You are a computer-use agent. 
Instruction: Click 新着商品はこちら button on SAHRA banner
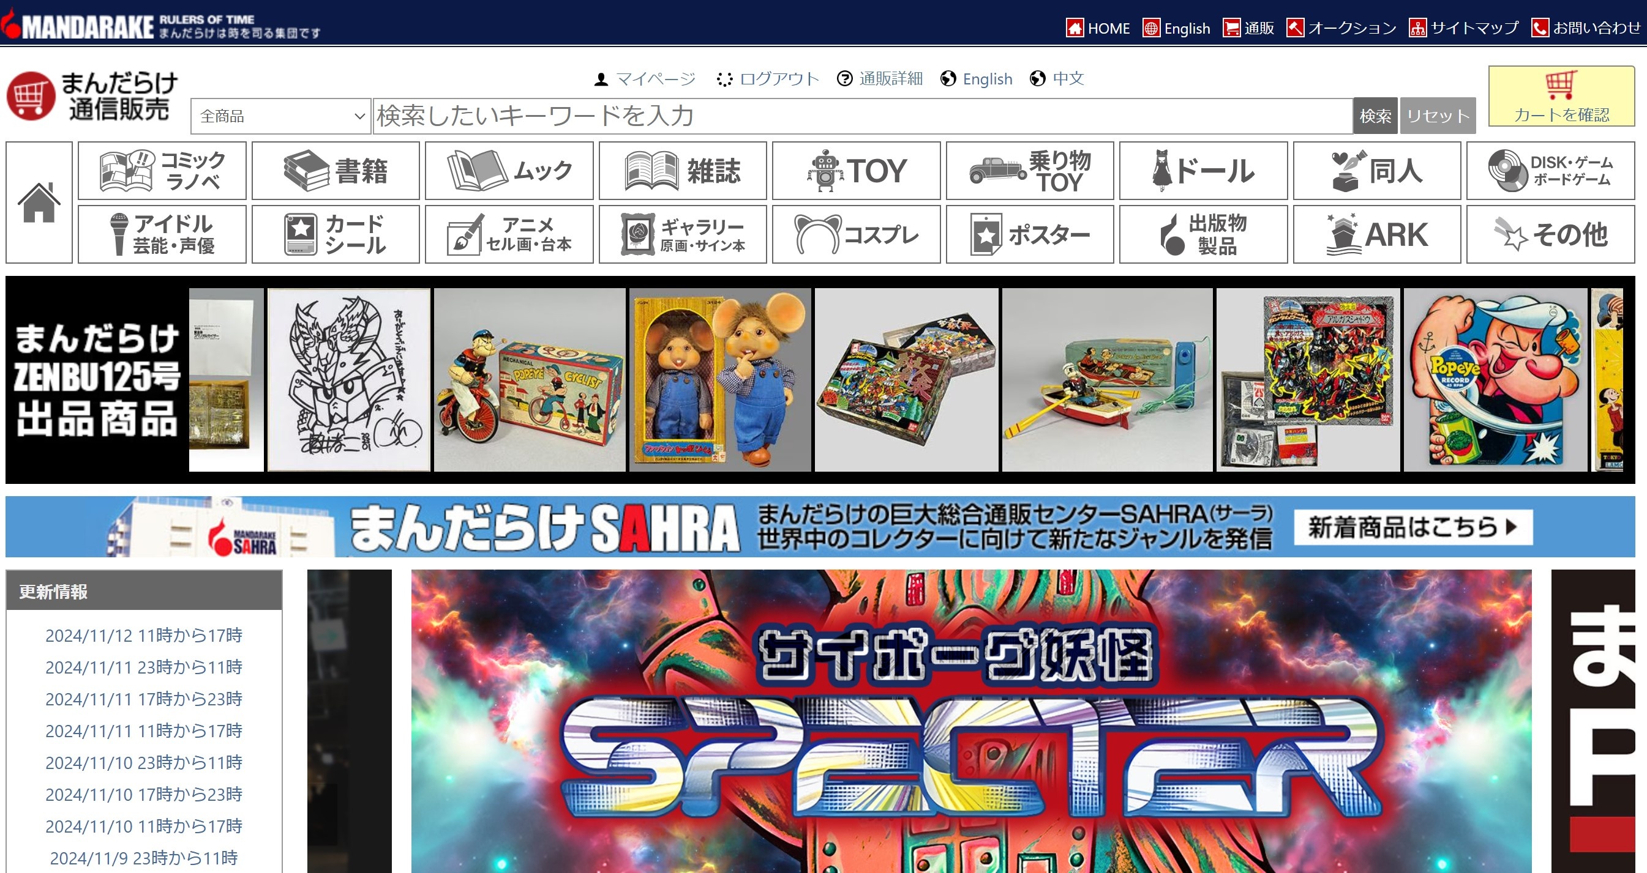point(1413,527)
